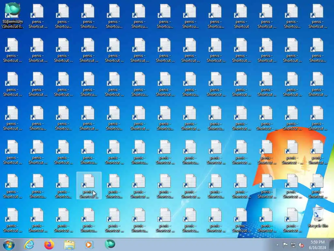Open Windows Explorer folder icon in taskbar

point(69,245)
